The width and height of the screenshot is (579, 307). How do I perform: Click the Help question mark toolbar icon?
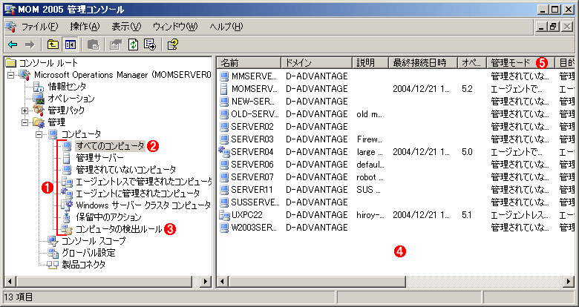pos(172,44)
